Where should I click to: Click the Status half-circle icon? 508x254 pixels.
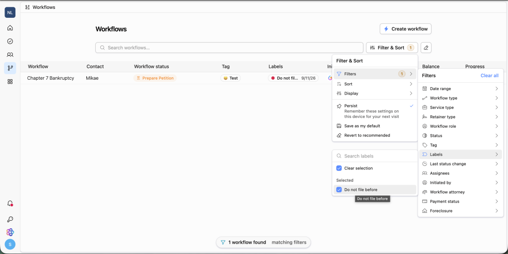click(425, 136)
